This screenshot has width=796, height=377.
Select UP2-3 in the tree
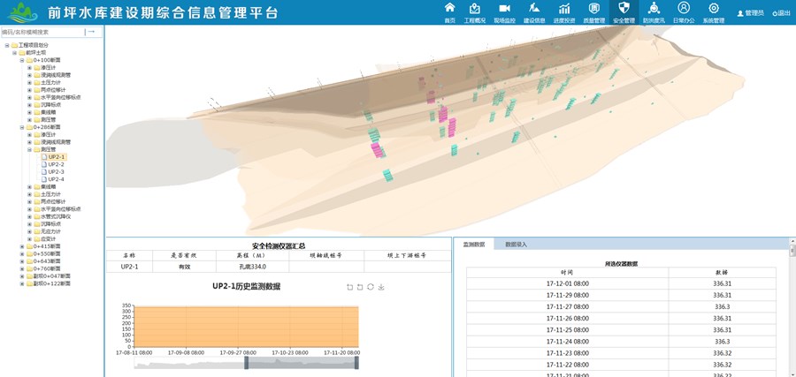click(x=56, y=172)
